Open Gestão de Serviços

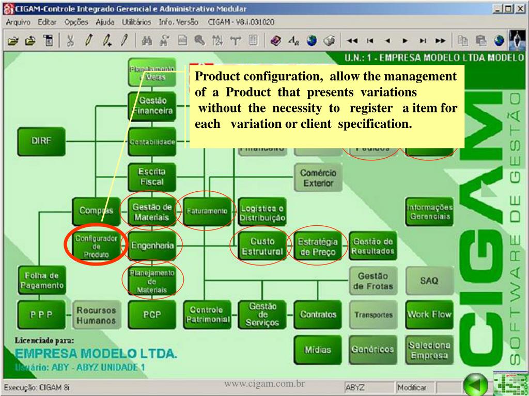pos(262,315)
